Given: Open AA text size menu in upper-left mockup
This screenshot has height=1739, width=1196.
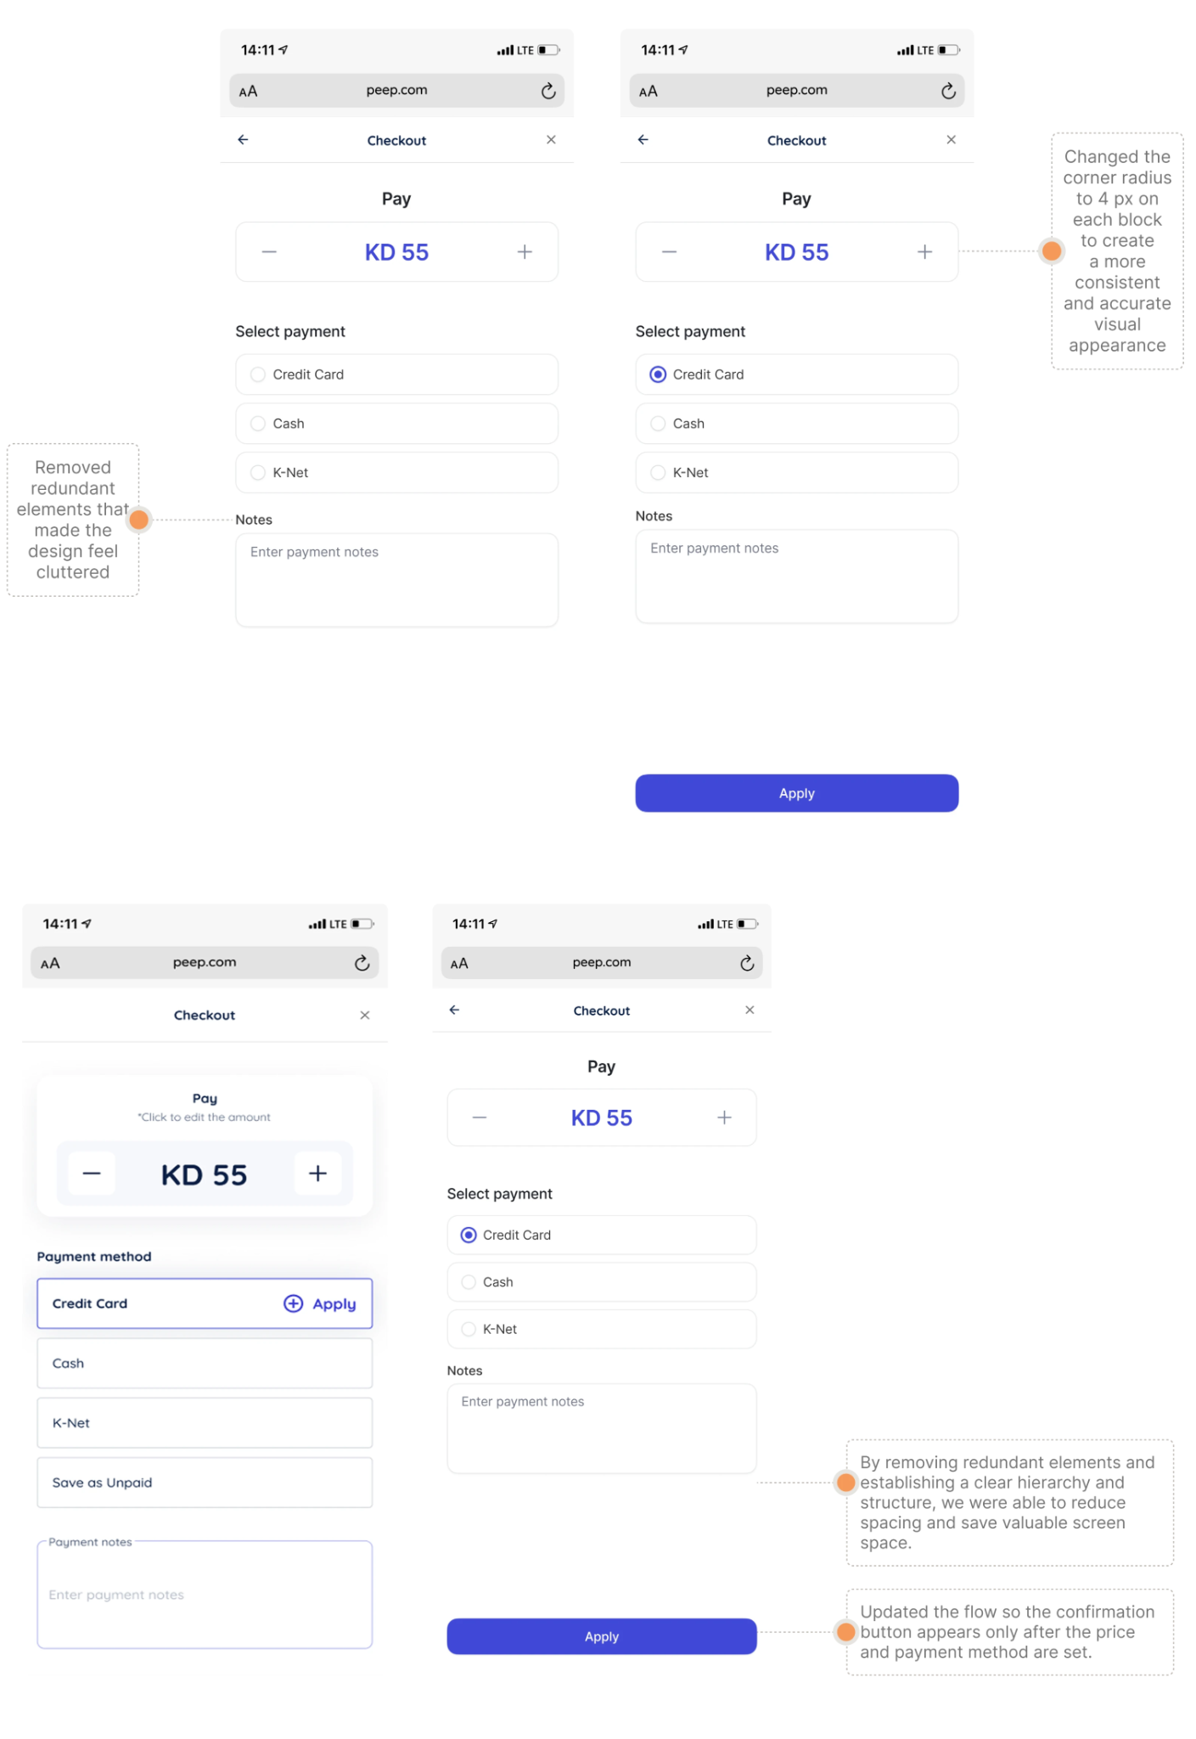Looking at the screenshot, I should pyautogui.click(x=248, y=92).
